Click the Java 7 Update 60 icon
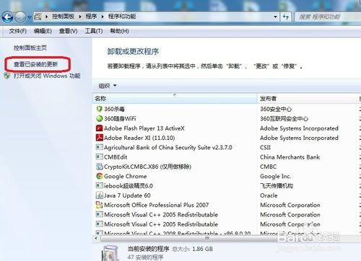The height and width of the screenshot is (261, 361). [99, 195]
